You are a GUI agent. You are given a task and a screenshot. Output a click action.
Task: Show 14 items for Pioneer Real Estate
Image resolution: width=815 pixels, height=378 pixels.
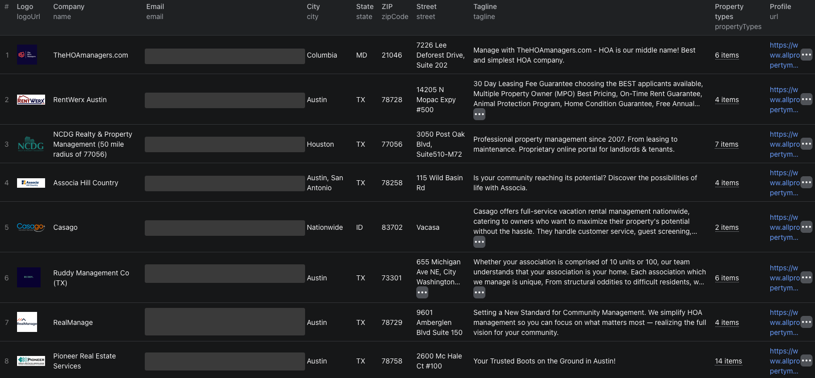click(x=728, y=361)
